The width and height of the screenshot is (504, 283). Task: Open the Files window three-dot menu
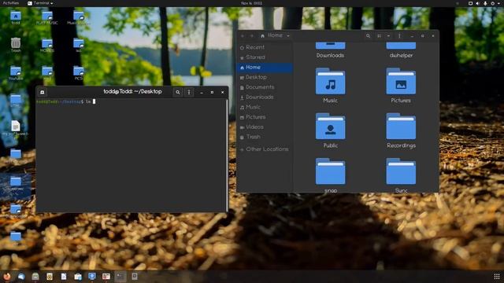(399, 36)
